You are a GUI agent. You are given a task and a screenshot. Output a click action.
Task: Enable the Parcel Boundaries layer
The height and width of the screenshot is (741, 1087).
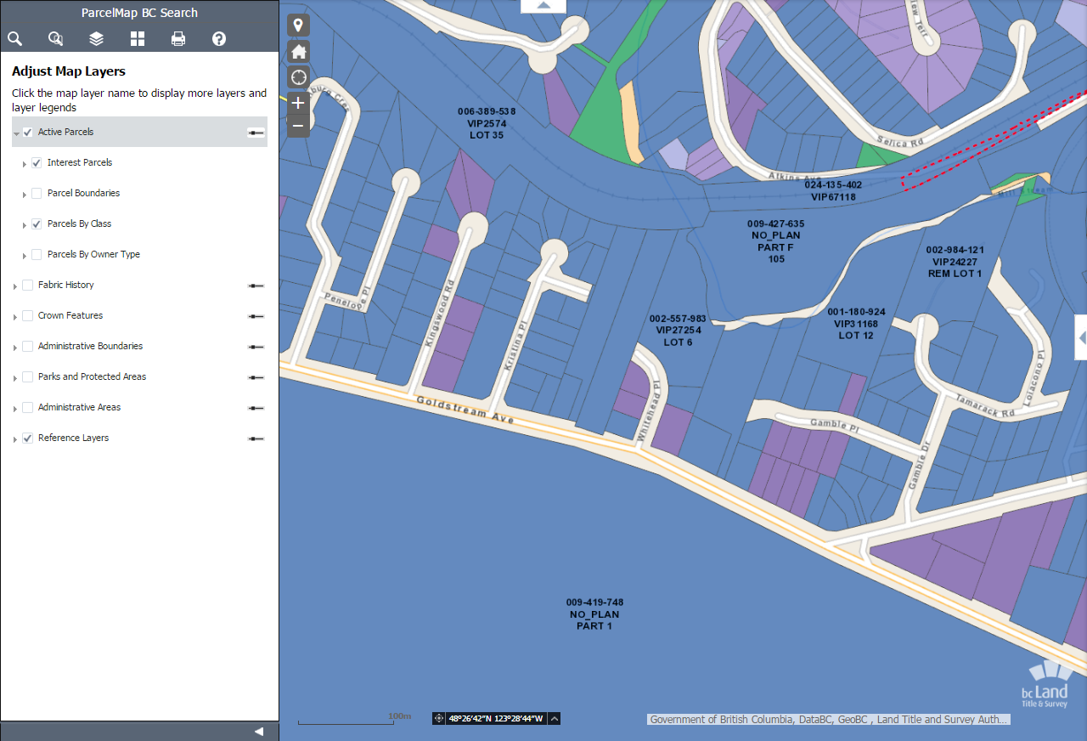point(36,193)
